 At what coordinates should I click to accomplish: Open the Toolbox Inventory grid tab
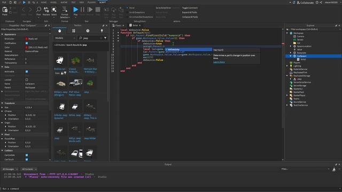74,31
